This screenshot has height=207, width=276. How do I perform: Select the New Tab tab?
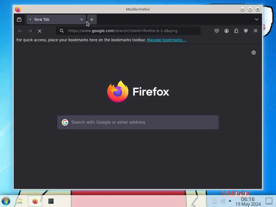(56, 19)
